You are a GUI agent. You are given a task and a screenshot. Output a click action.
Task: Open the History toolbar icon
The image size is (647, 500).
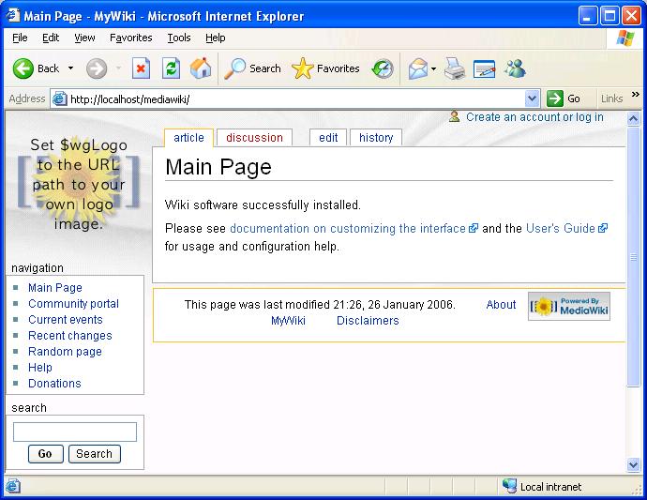tap(383, 68)
